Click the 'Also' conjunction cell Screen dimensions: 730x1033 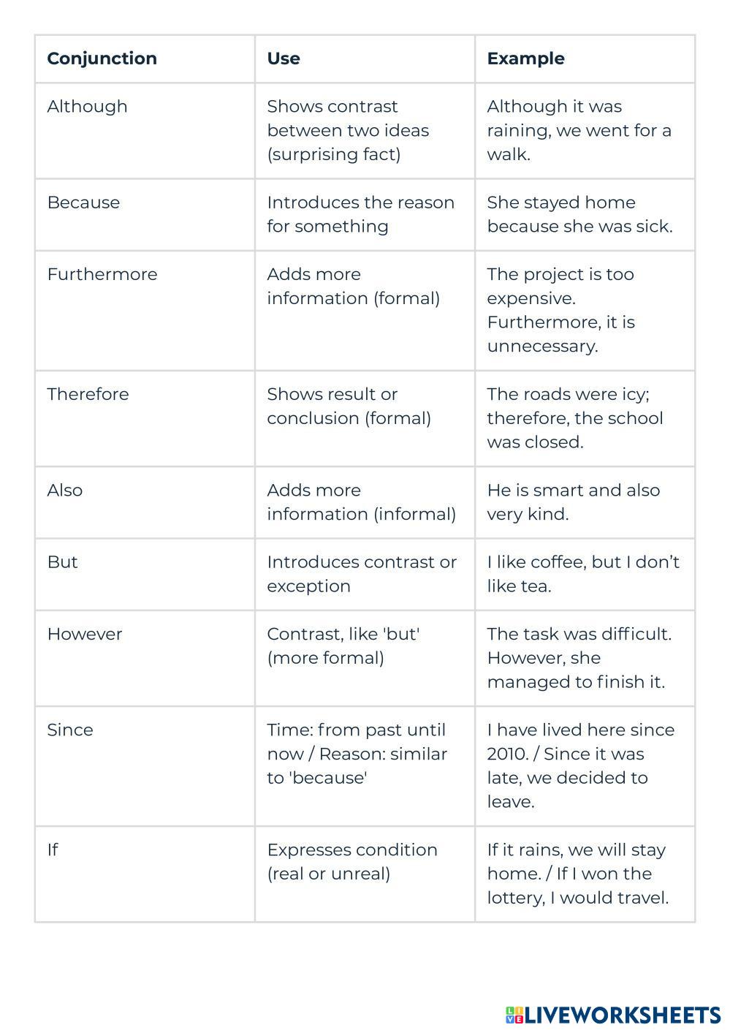click(x=65, y=490)
